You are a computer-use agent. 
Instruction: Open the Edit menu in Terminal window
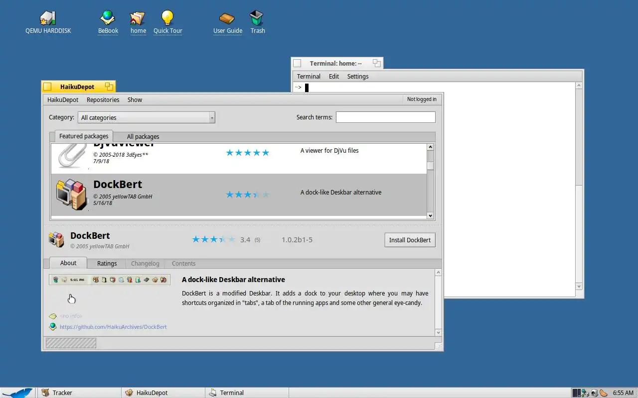(334, 76)
